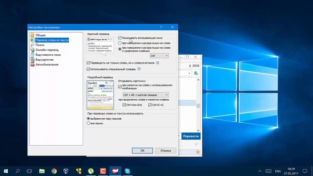Click the dictionaries icon in main window
The image size is (313, 176).
tap(196, 73)
